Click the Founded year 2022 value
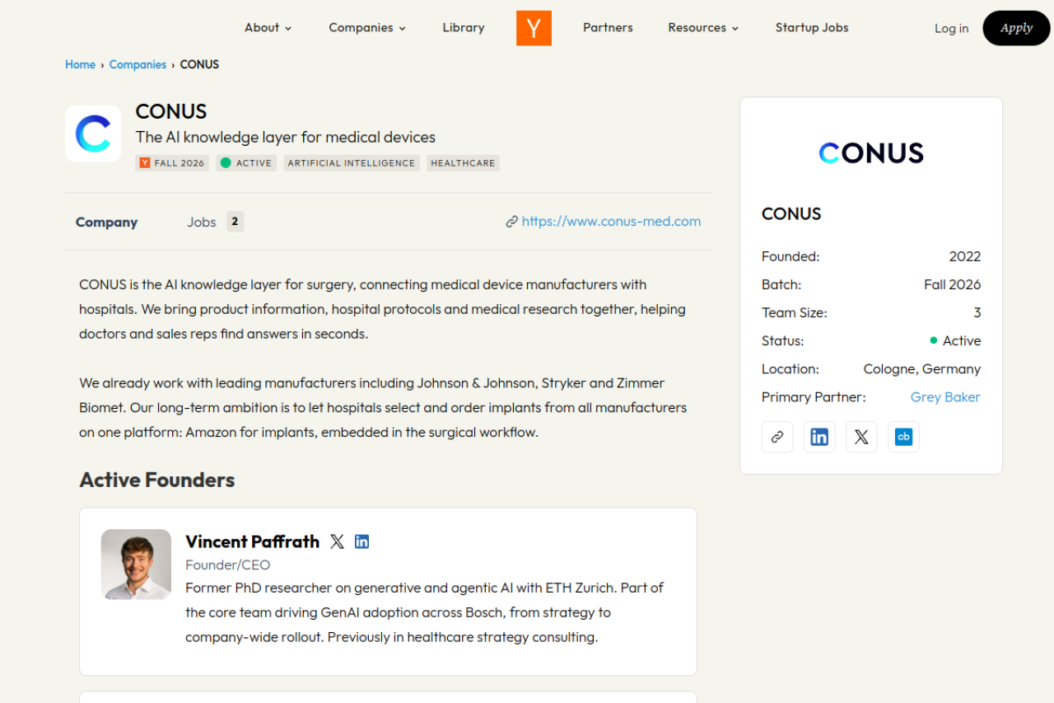The image size is (1054, 703). click(964, 256)
